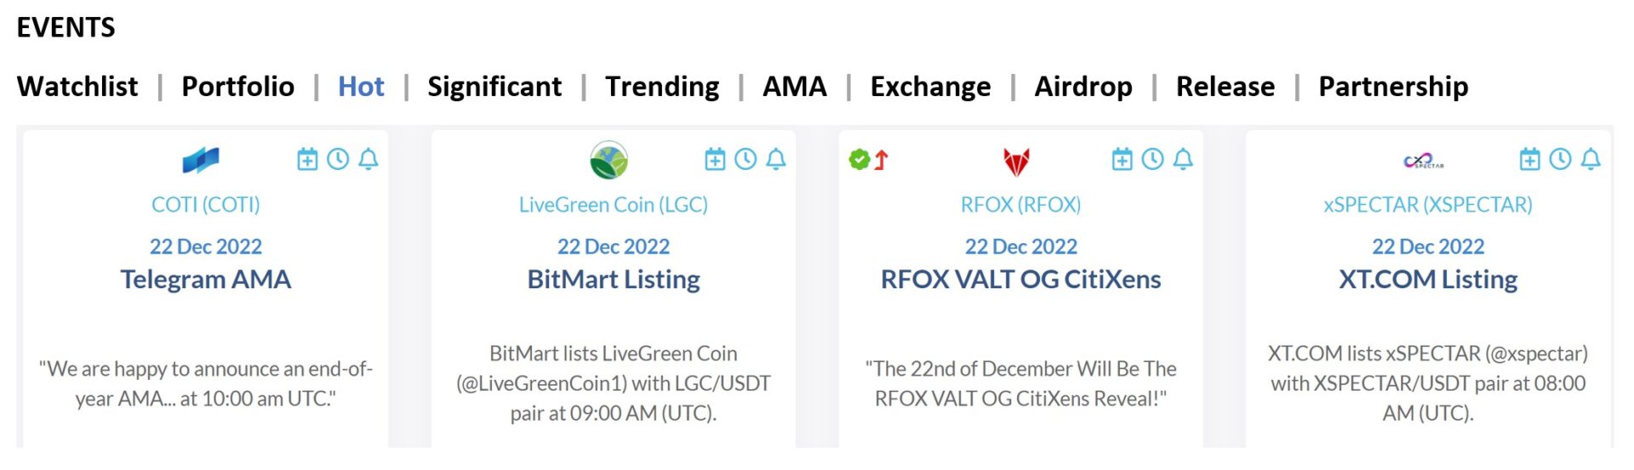Add LiveGreen Coin event to calendar
This screenshot has width=1634, height=470.
point(715,159)
